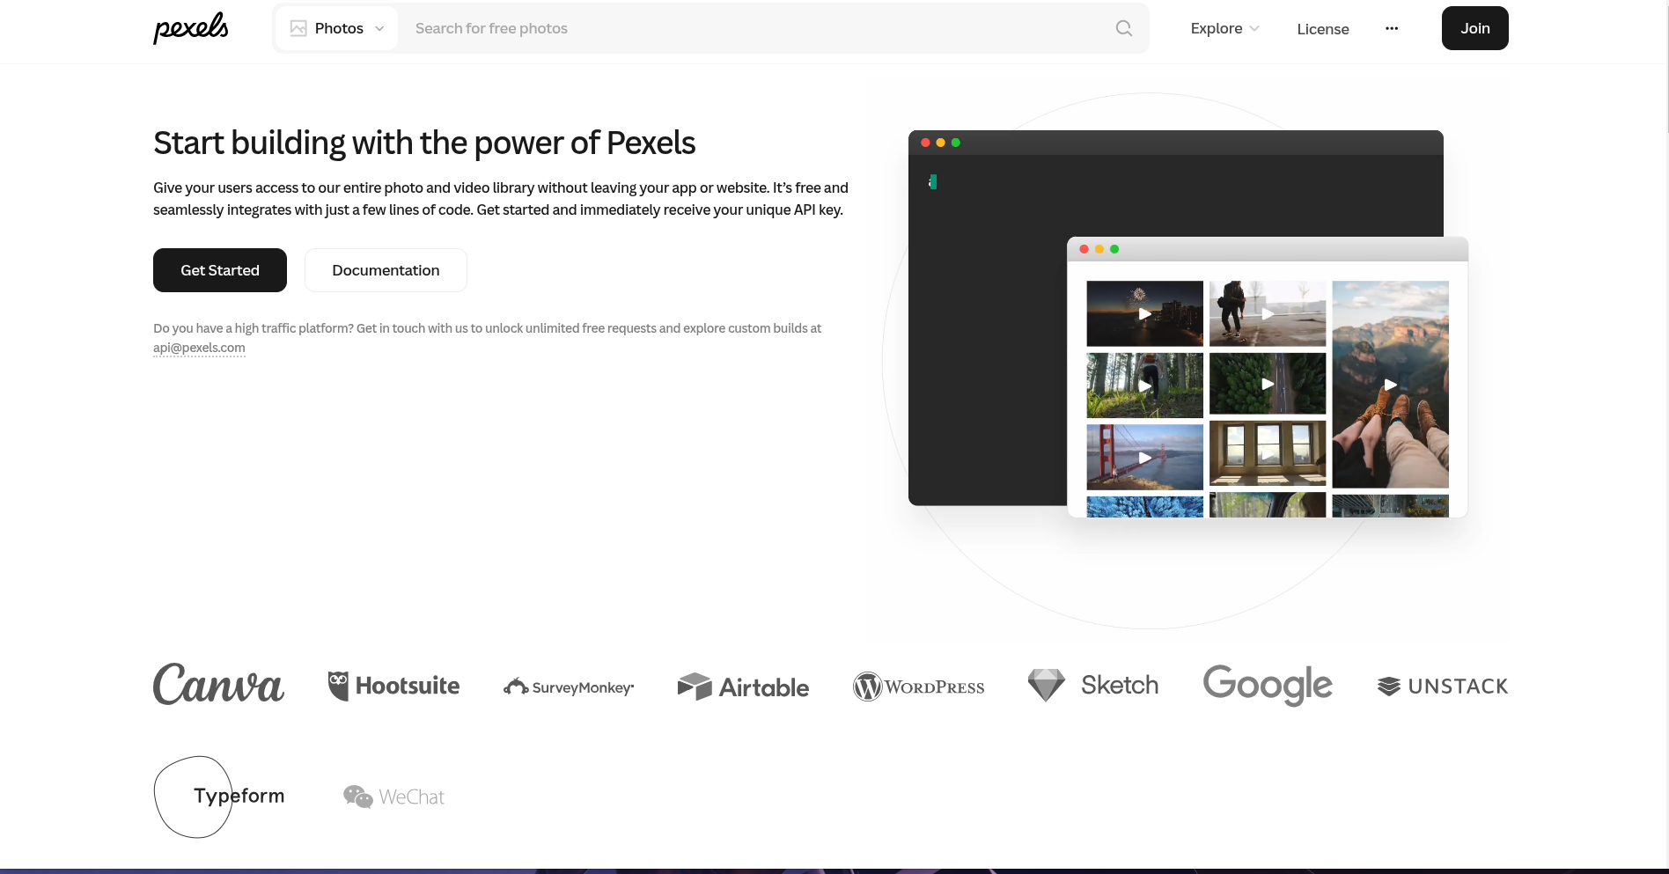The width and height of the screenshot is (1669, 874).
Task: Open the three-dots more menu
Action: [1392, 28]
